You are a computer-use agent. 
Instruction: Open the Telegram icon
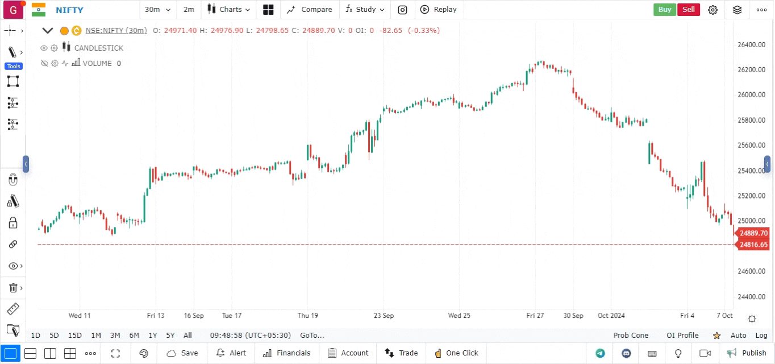pyautogui.click(x=600, y=353)
